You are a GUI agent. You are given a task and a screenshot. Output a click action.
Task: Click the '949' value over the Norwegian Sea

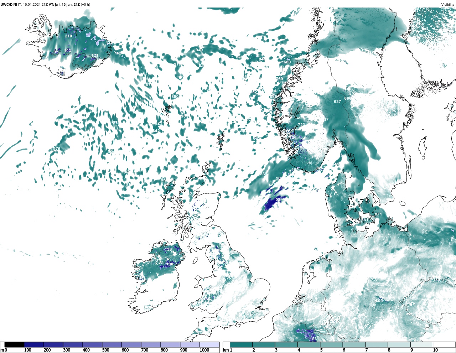pyautogui.click(x=199, y=50)
